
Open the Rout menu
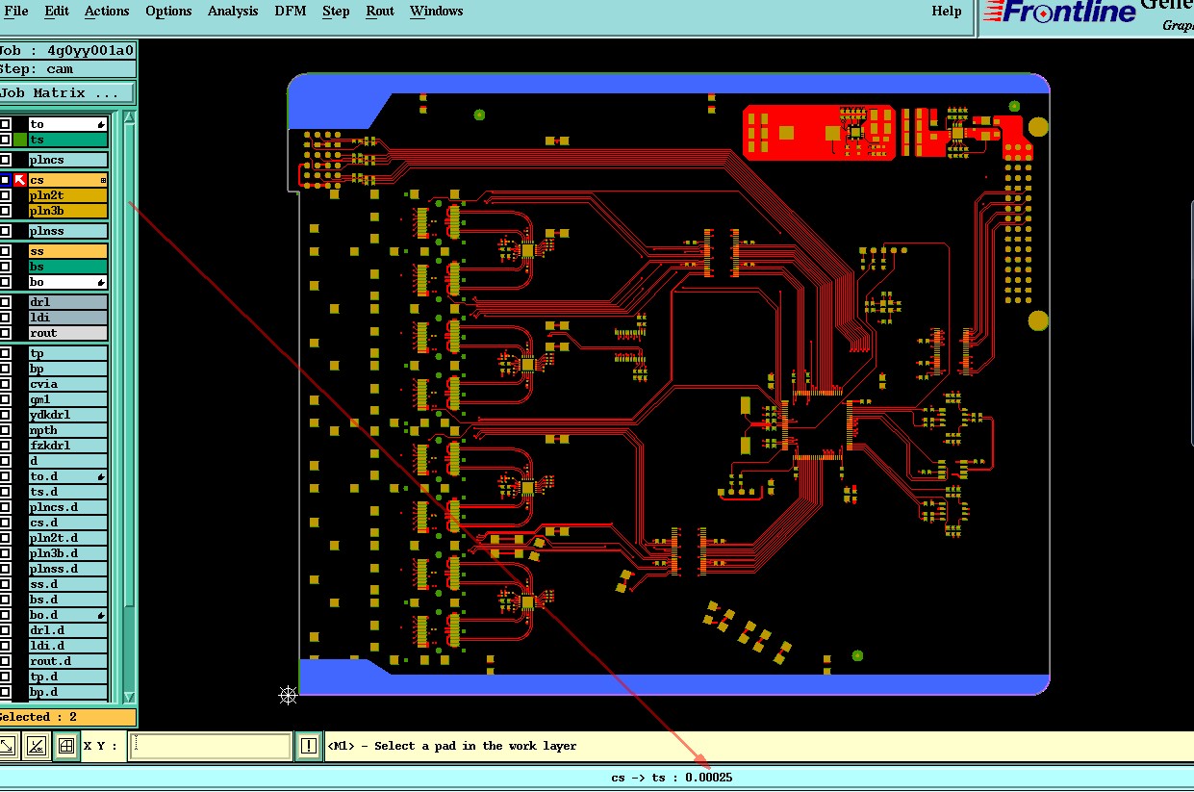380,12
